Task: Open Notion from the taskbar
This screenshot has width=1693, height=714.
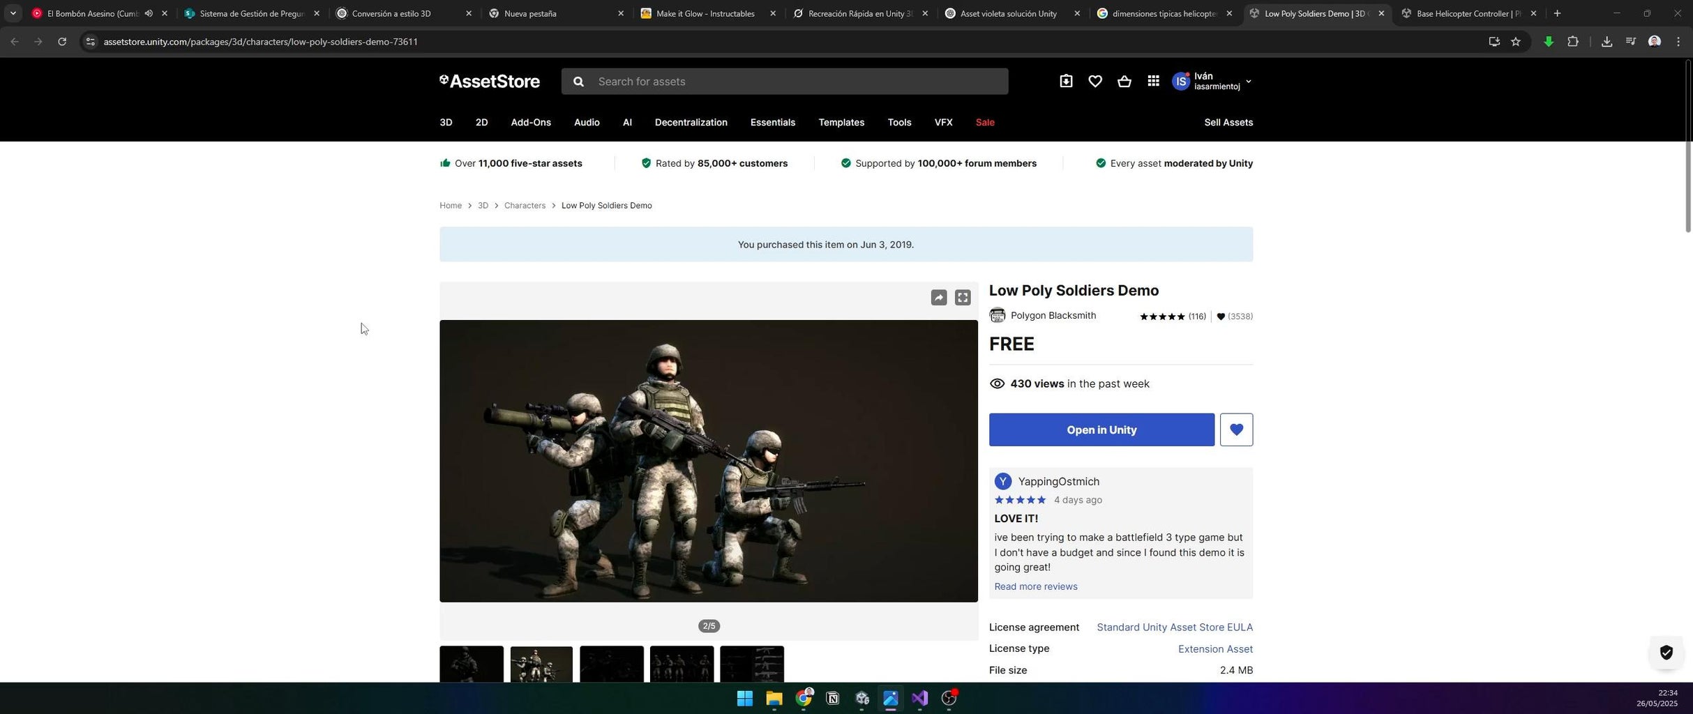Action: pos(832,698)
